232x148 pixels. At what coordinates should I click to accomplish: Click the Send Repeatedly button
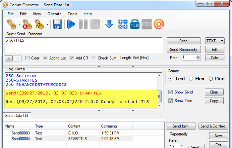coord(184,49)
